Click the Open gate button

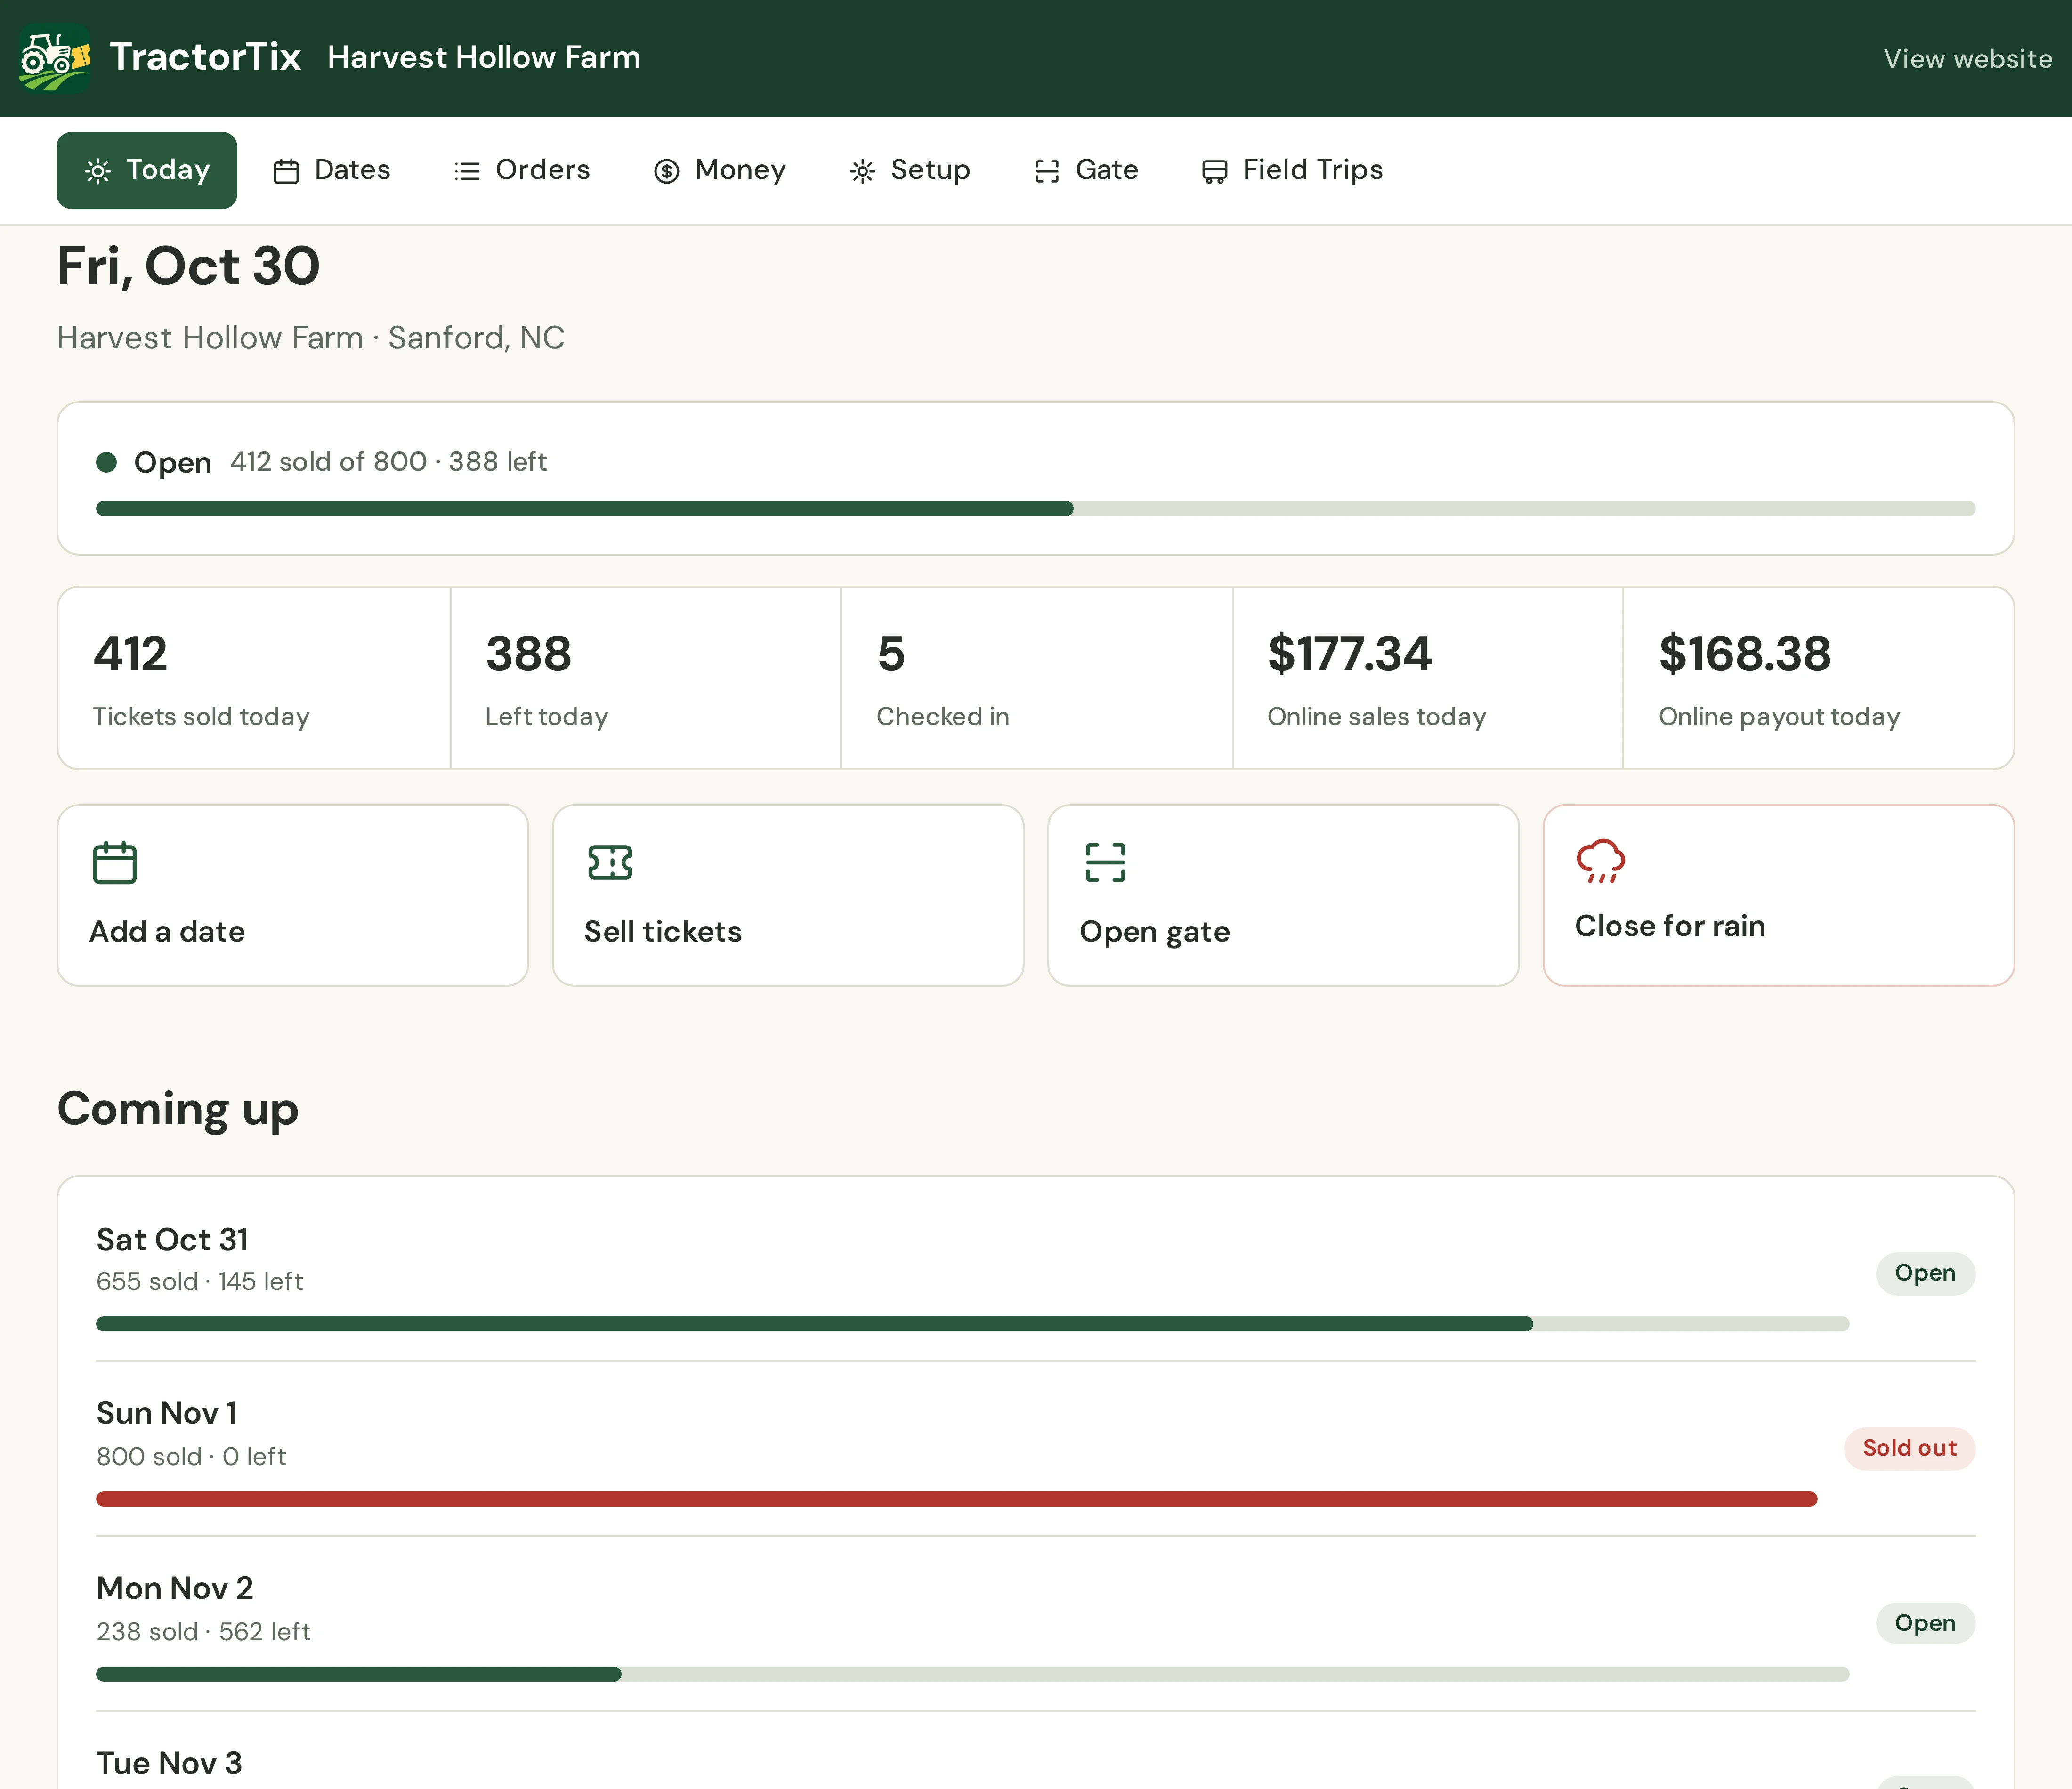(1283, 896)
